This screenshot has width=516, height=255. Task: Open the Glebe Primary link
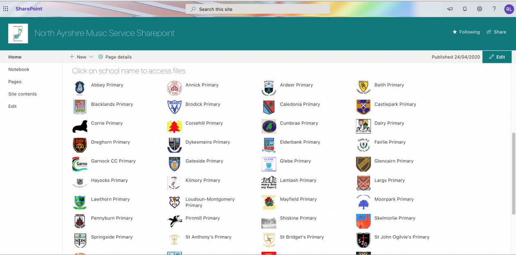(x=296, y=161)
